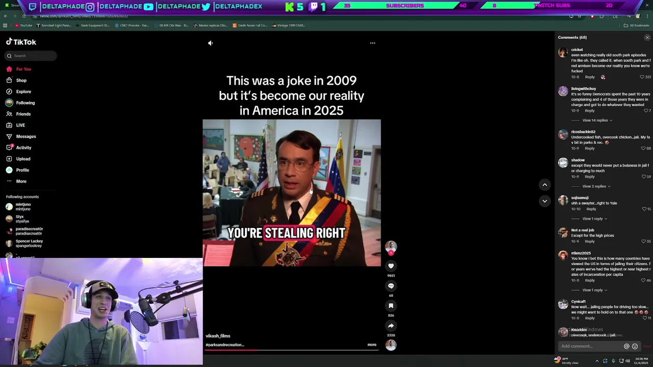Expand video description with more
The width and height of the screenshot is (653, 367).
[x=372, y=345]
